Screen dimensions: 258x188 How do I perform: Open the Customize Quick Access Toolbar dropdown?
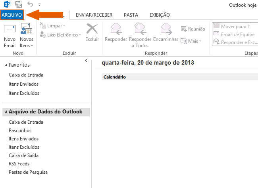(39, 5)
